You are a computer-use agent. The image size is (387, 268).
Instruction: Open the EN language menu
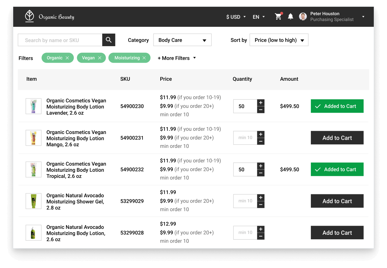[259, 17]
